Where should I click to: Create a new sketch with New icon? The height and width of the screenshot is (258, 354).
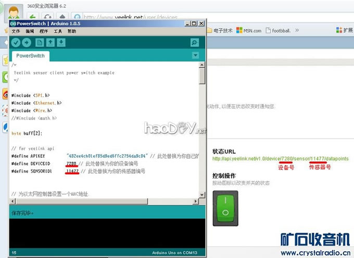click(x=40, y=42)
